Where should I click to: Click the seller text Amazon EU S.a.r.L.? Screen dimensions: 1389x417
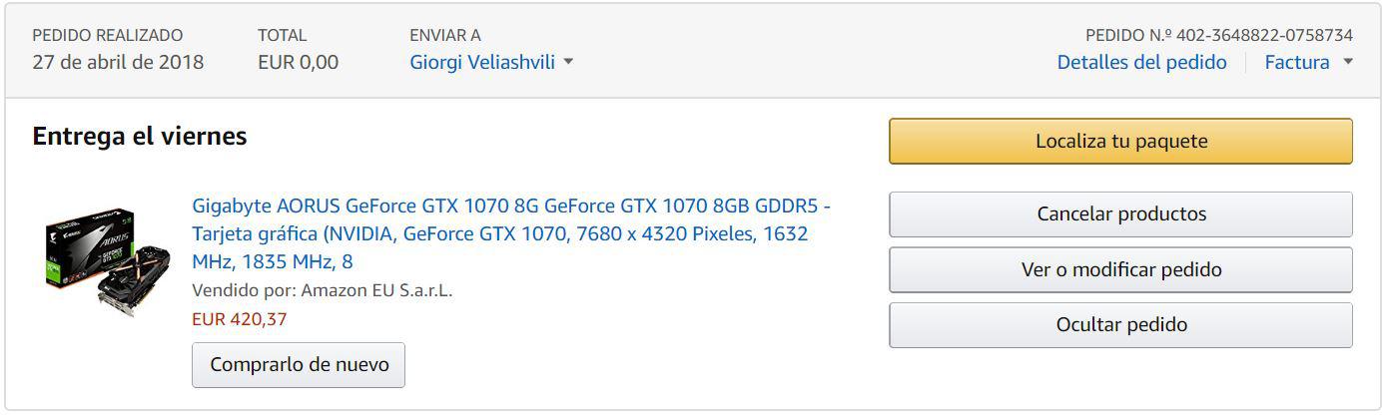[376, 291]
